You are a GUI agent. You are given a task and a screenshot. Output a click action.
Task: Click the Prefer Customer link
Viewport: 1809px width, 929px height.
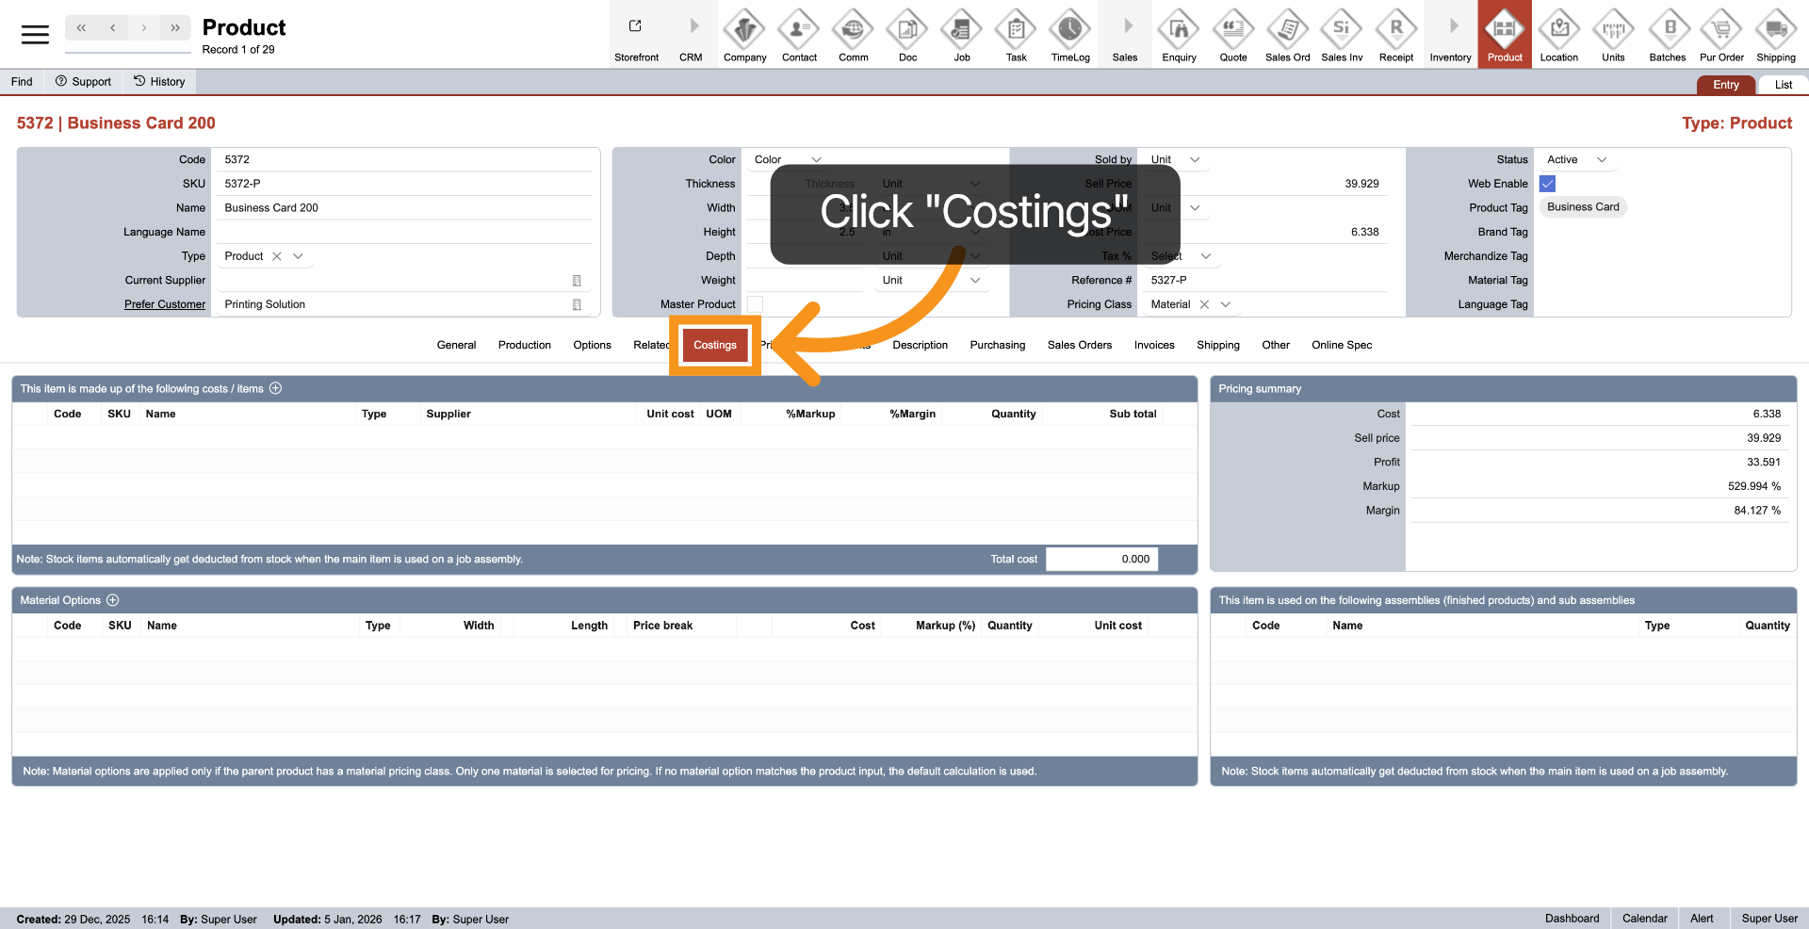point(165,304)
